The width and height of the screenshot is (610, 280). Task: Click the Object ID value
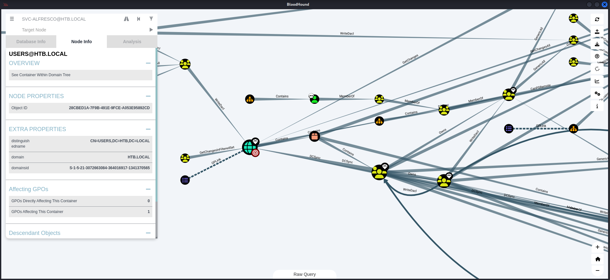[109, 108]
